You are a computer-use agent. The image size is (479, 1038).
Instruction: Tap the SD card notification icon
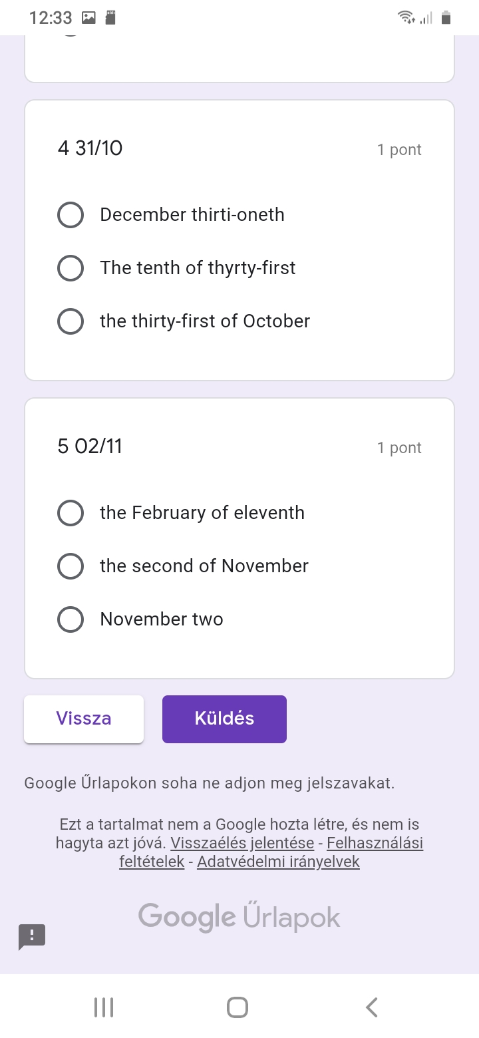click(110, 18)
